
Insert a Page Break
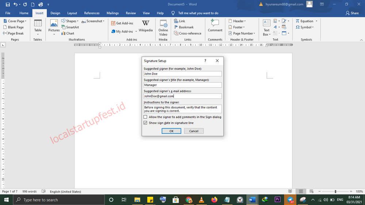click(14, 33)
